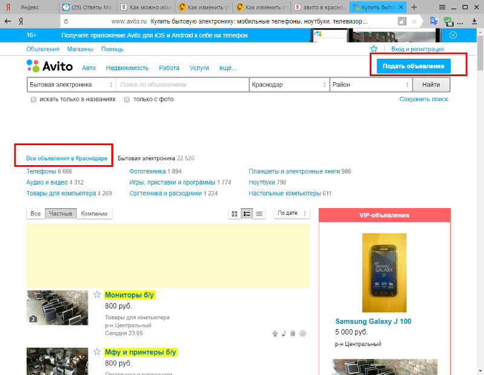Screen dimensions: 484x375
Task: Switch to the 'Как можно изм' tab
Action: click(x=146, y=7)
